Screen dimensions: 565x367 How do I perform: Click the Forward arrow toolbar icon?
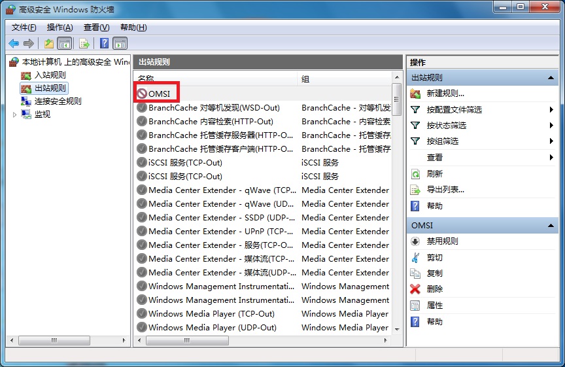[29, 44]
